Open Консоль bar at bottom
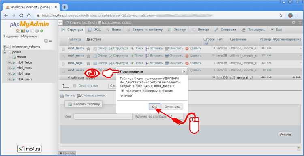 (x=67, y=153)
